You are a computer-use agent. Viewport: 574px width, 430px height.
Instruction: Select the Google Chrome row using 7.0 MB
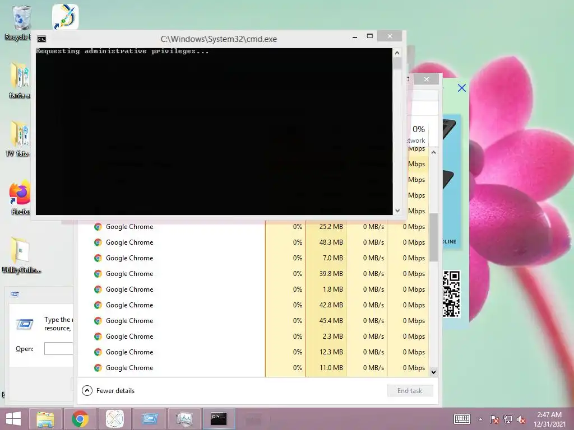[253, 258]
